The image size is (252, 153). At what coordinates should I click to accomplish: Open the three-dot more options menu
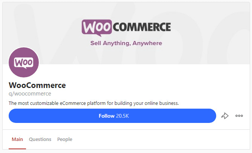pyautogui.click(x=239, y=116)
